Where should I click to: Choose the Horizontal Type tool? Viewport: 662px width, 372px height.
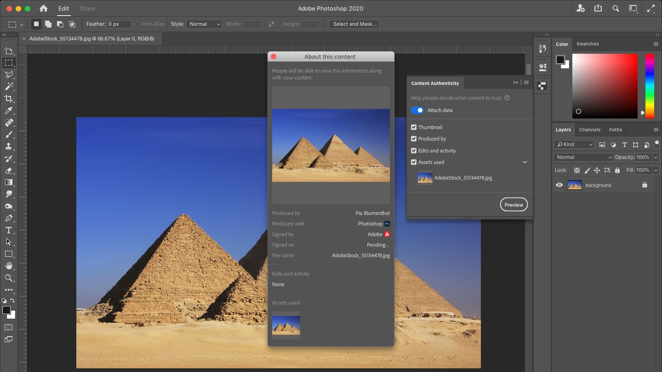coord(9,230)
